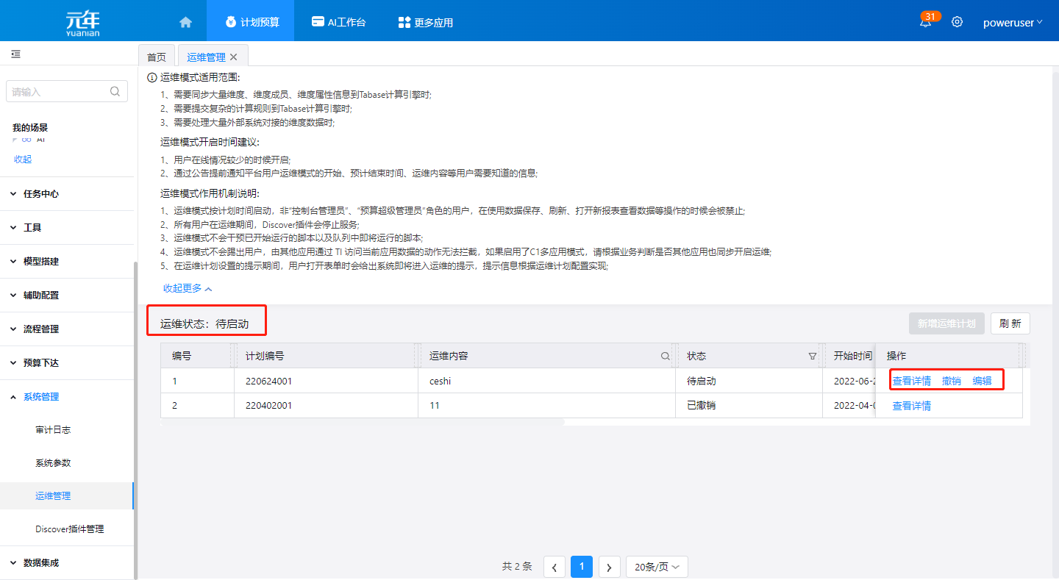Click the 请输入 sidebar search field

[x=57, y=92]
